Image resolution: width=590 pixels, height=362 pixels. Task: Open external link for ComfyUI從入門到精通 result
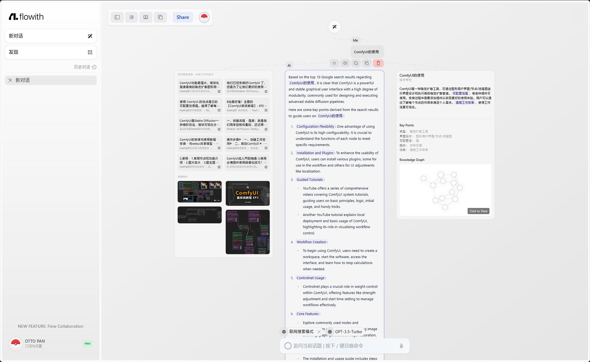pos(266,167)
